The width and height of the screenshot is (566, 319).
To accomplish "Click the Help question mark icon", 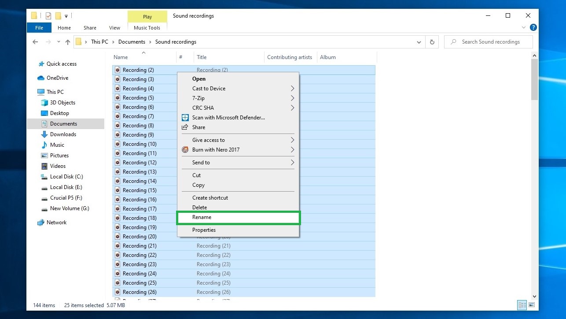I will tap(533, 27).
